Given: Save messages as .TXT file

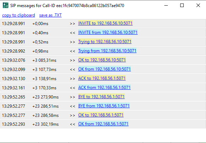Looking at the screenshot, I should tap(51, 15).
